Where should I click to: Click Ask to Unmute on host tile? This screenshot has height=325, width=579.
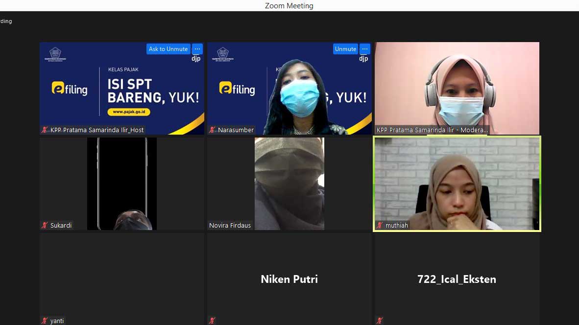[168, 49]
